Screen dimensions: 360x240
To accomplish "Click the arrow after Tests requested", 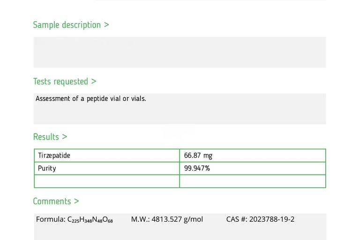I will point(94,81).
